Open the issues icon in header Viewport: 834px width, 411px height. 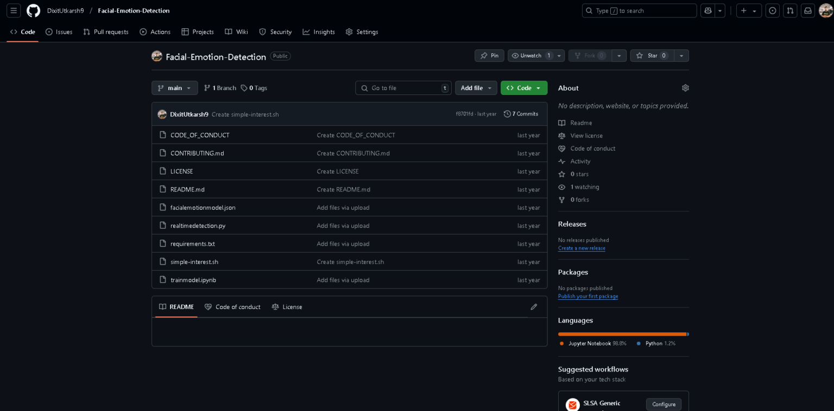point(772,11)
